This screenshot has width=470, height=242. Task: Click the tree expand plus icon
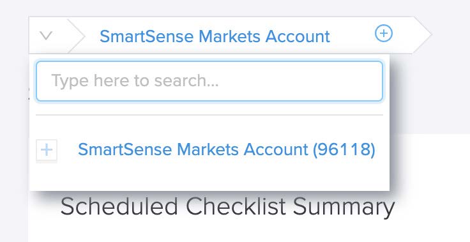(47, 149)
